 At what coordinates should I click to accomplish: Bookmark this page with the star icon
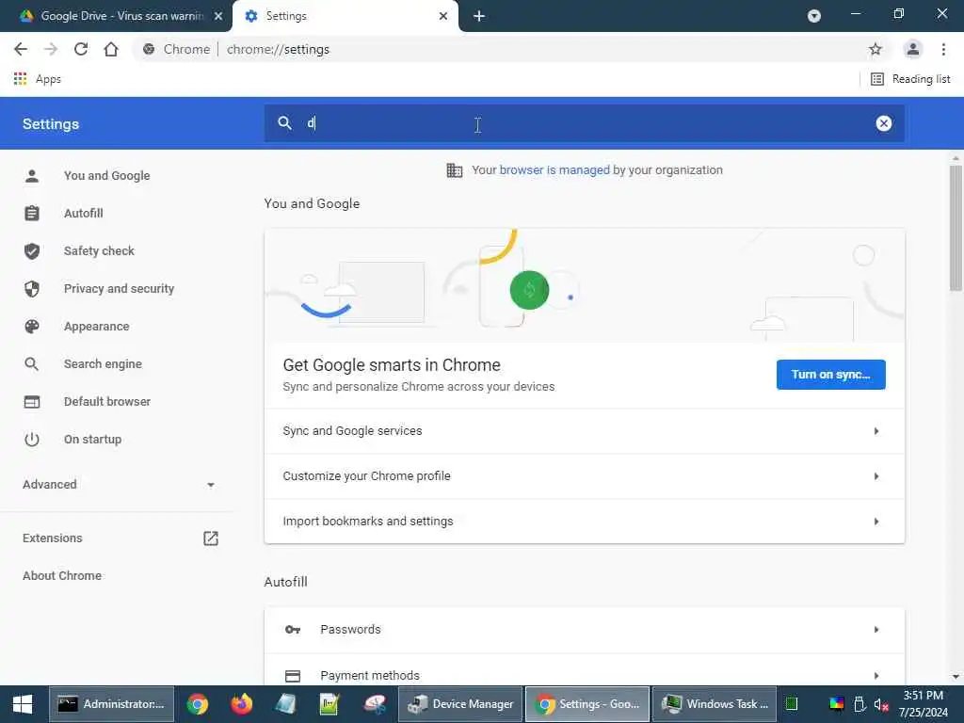(x=875, y=49)
